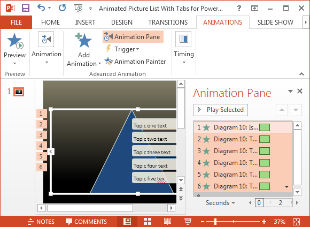Click the Save icon in quick access toolbar
Screen dimensions: 310x227
[26, 8]
